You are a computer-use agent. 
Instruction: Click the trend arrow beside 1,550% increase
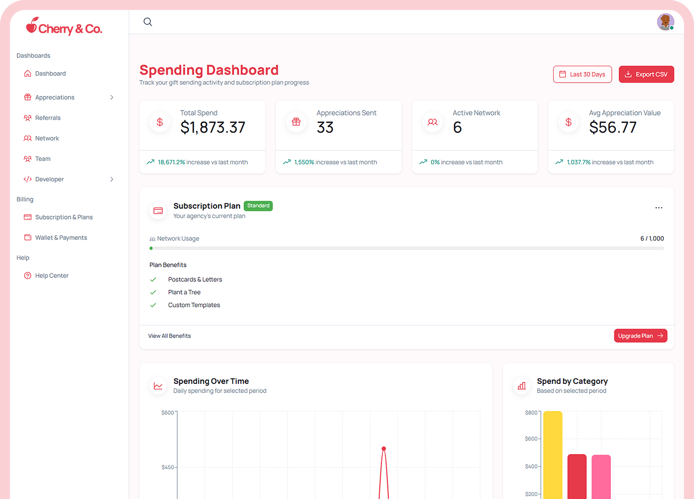tap(287, 162)
